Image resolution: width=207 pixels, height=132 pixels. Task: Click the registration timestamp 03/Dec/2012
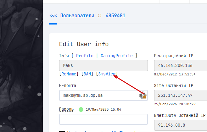pyautogui.click(x=175, y=74)
